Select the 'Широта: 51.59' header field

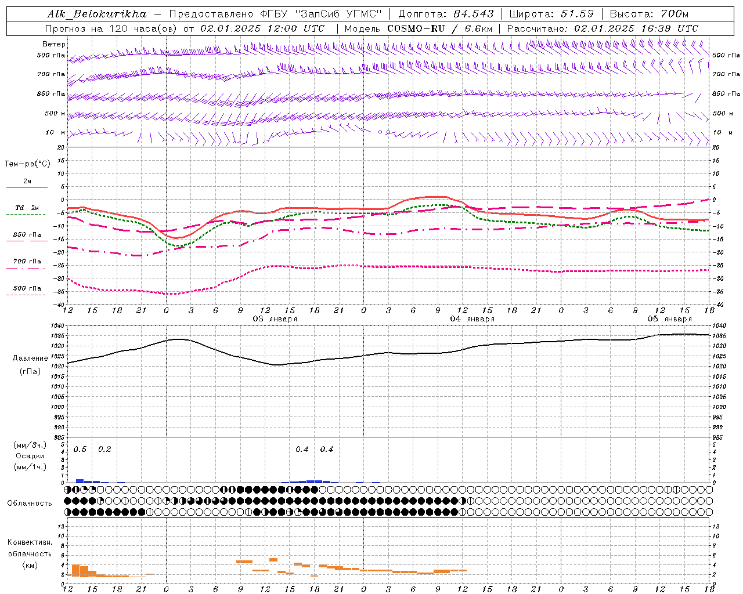[x=551, y=14]
